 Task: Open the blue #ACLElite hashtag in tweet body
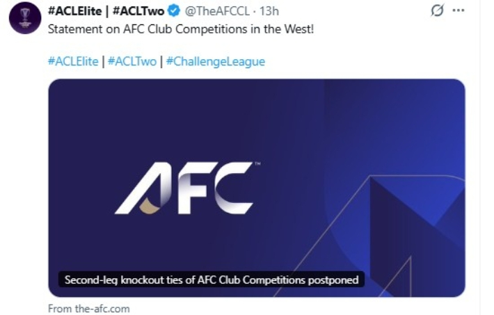(73, 61)
